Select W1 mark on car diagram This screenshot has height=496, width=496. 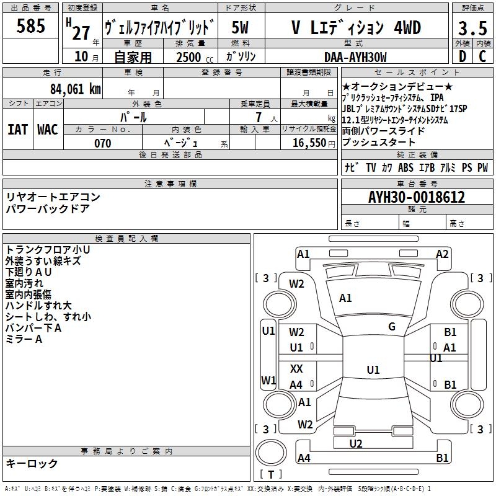(268, 380)
